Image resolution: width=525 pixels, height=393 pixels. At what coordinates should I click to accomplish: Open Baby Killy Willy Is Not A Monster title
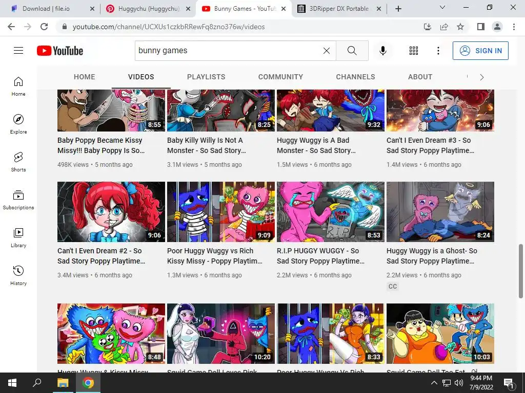[206, 145]
